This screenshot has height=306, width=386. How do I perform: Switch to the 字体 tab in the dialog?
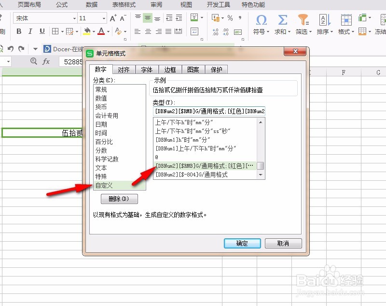[147, 69]
